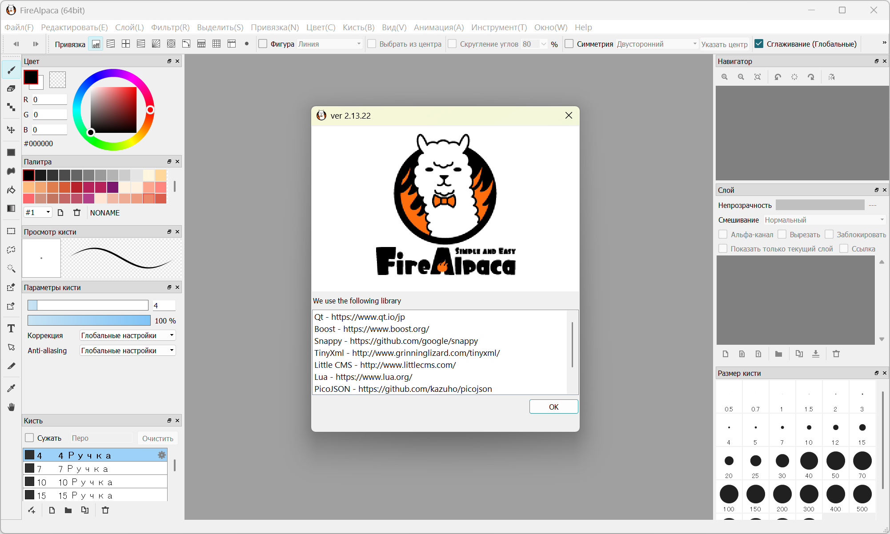Enable the Симметрия checkbox
Screen dimensions: 890x534
(569, 44)
